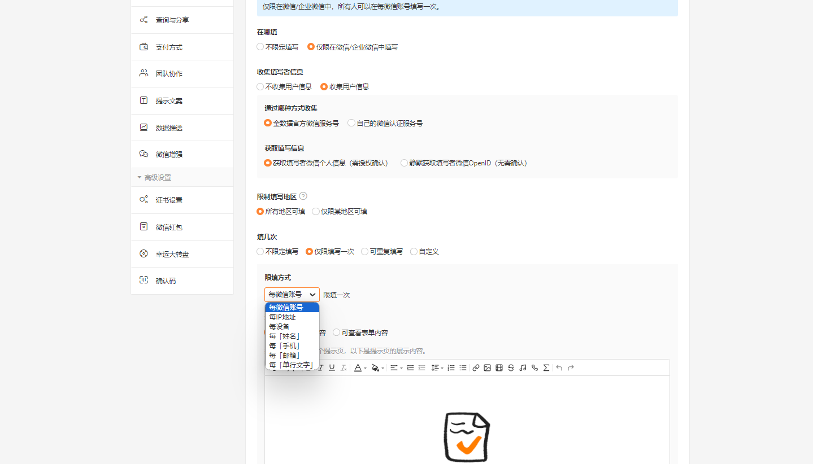Open 证书设置 in the sidebar
This screenshot has height=464, width=813.
pos(182,200)
